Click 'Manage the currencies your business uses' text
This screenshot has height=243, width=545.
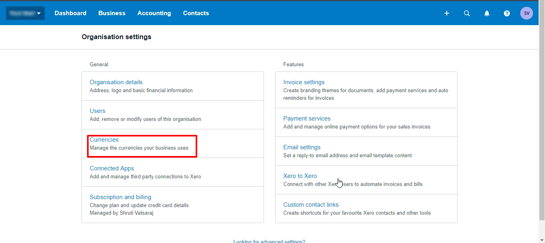point(139,148)
